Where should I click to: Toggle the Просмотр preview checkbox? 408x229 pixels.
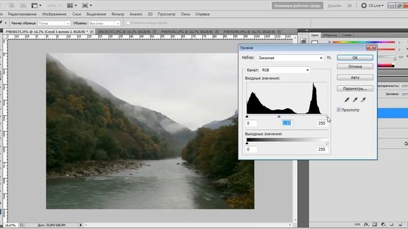click(x=339, y=110)
